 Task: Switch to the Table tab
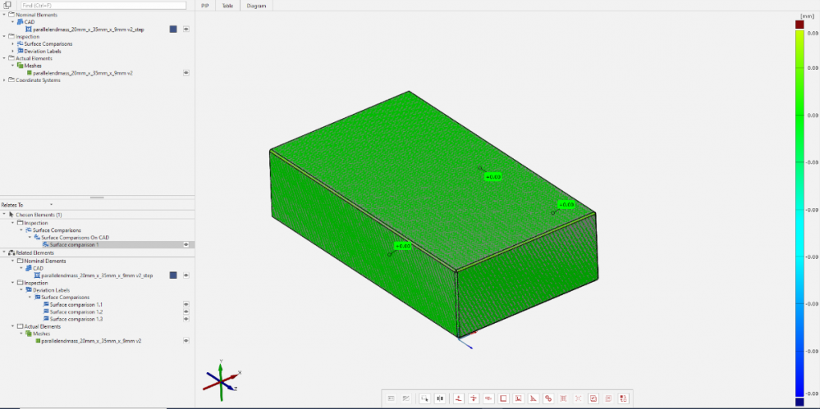click(227, 5)
